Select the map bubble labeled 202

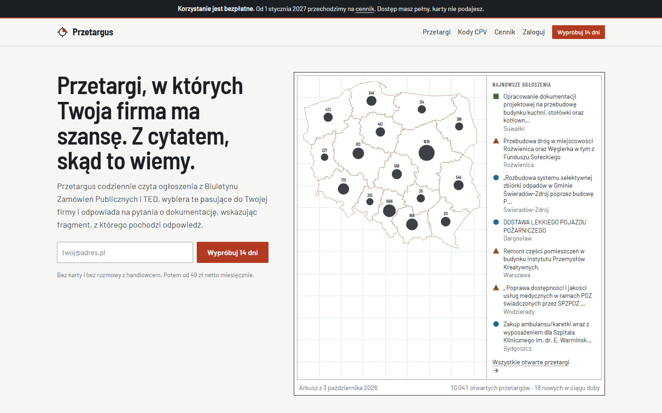click(x=370, y=201)
